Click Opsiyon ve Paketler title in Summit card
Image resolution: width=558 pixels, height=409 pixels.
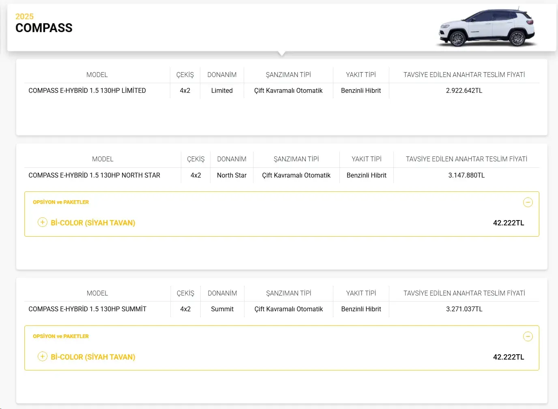tap(61, 336)
